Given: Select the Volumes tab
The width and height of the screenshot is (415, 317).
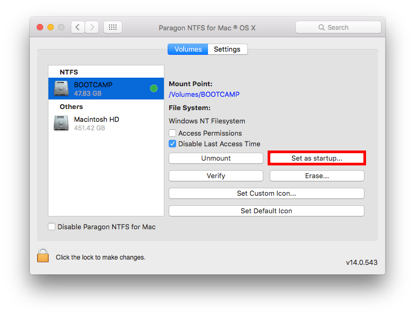Looking at the screenshot, I should click(188, 49).
